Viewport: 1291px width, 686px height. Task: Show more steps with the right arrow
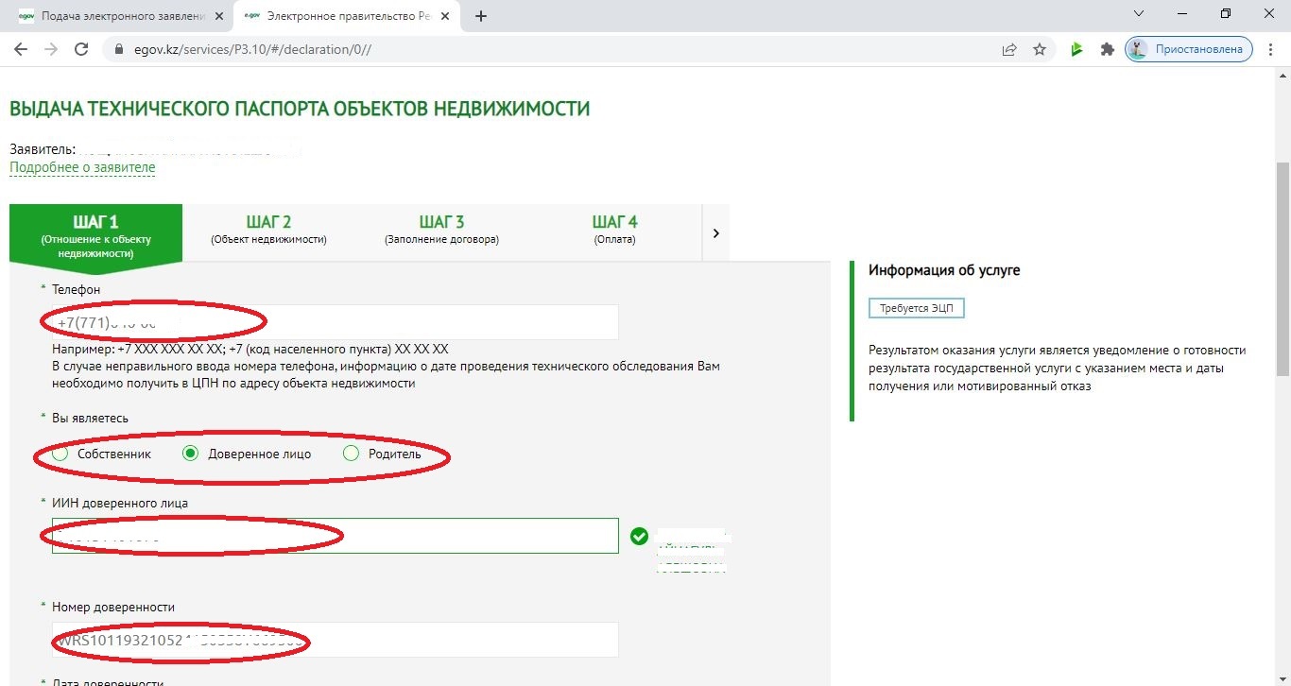coord(716,232)
